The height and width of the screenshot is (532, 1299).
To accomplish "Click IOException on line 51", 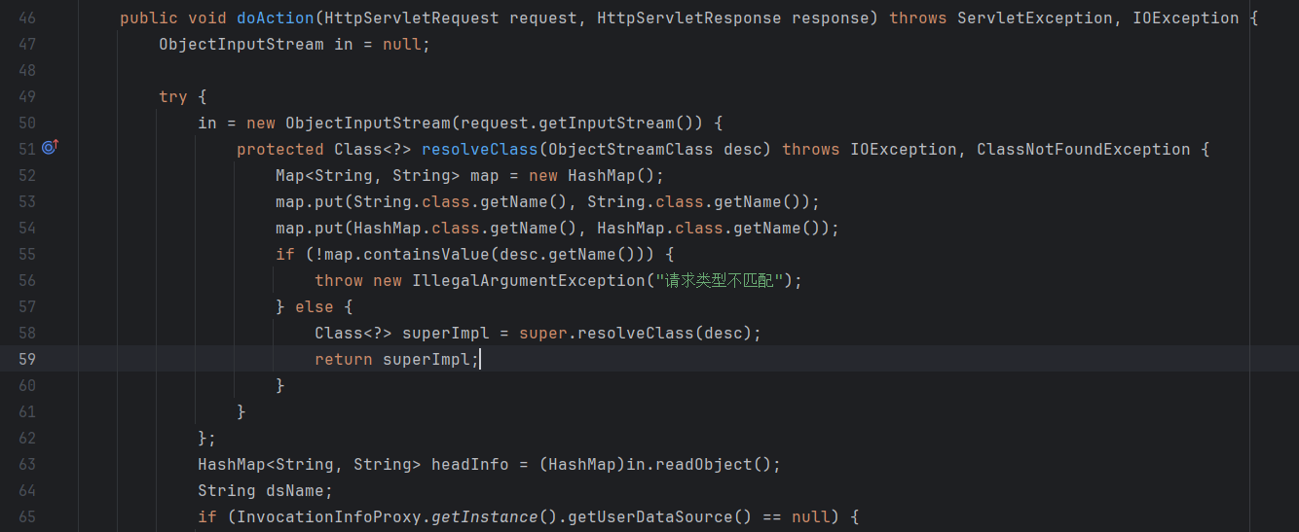I will click(x=904, y=150).
